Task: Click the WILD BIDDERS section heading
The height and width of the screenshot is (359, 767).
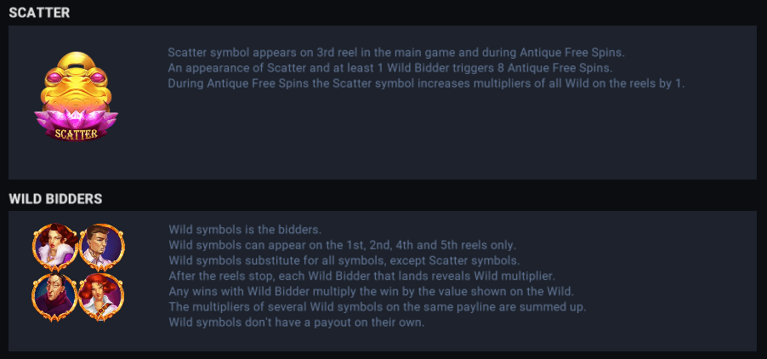Action: click(x=55, y=199)
